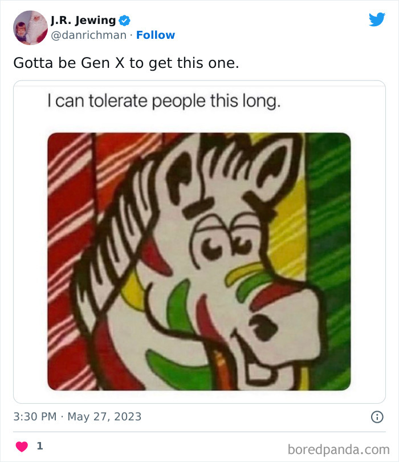Click the May 27, 2023 date
Image resolution: width=399 pixels, height=462 pixels.
point(104,416)
